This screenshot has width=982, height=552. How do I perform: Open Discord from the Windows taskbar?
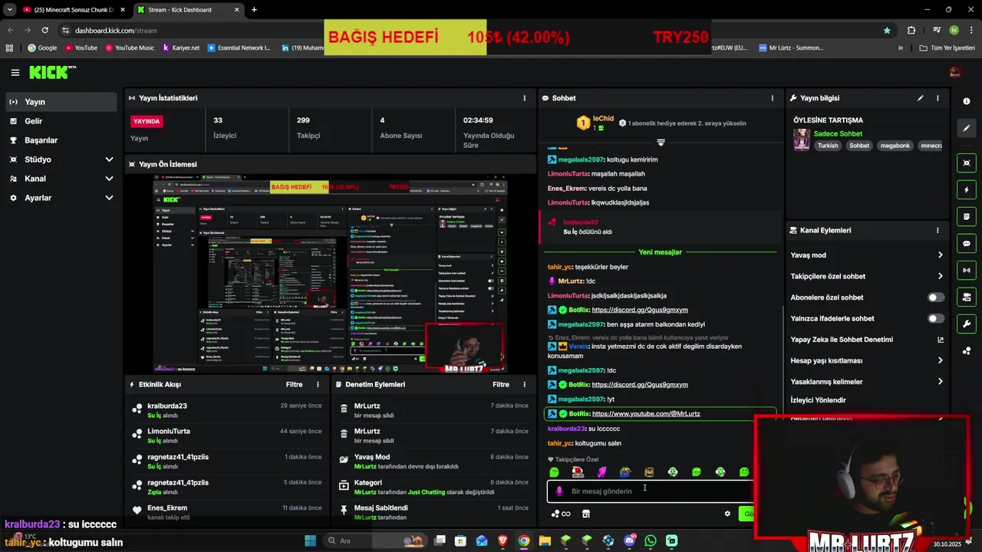click(x=629, y=540)
